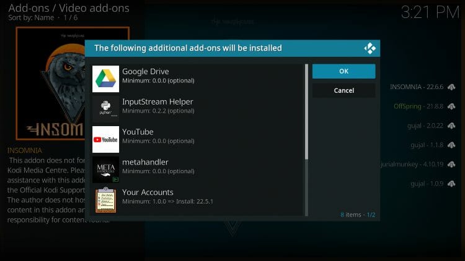
Task: Click Minimum: 0.2.2 (optional) text
Action: (x=158, y=111)
